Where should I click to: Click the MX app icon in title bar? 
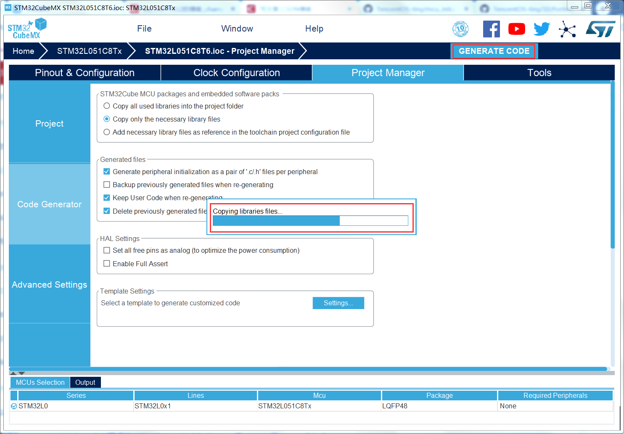pos(8,7)
